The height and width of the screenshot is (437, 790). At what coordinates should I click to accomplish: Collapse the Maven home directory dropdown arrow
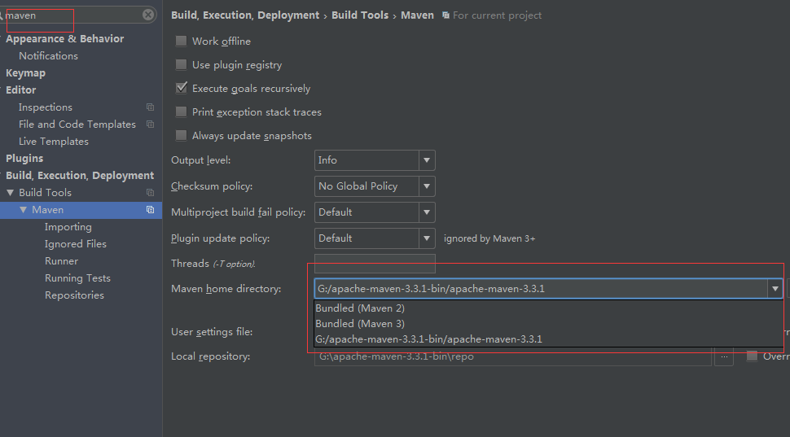[x=775, y=289]
